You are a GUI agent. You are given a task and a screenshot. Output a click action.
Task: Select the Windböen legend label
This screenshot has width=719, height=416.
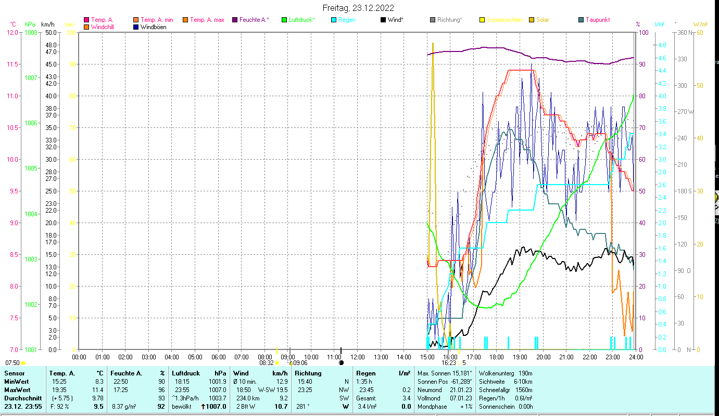(x=153, y=27)
